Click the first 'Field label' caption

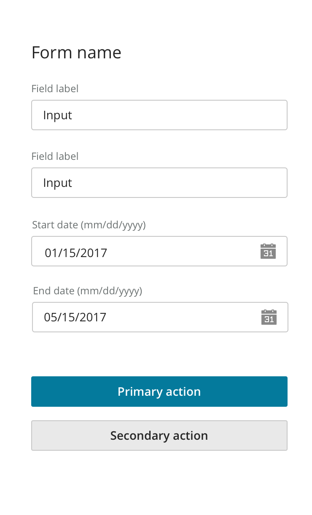coord(55,89)
